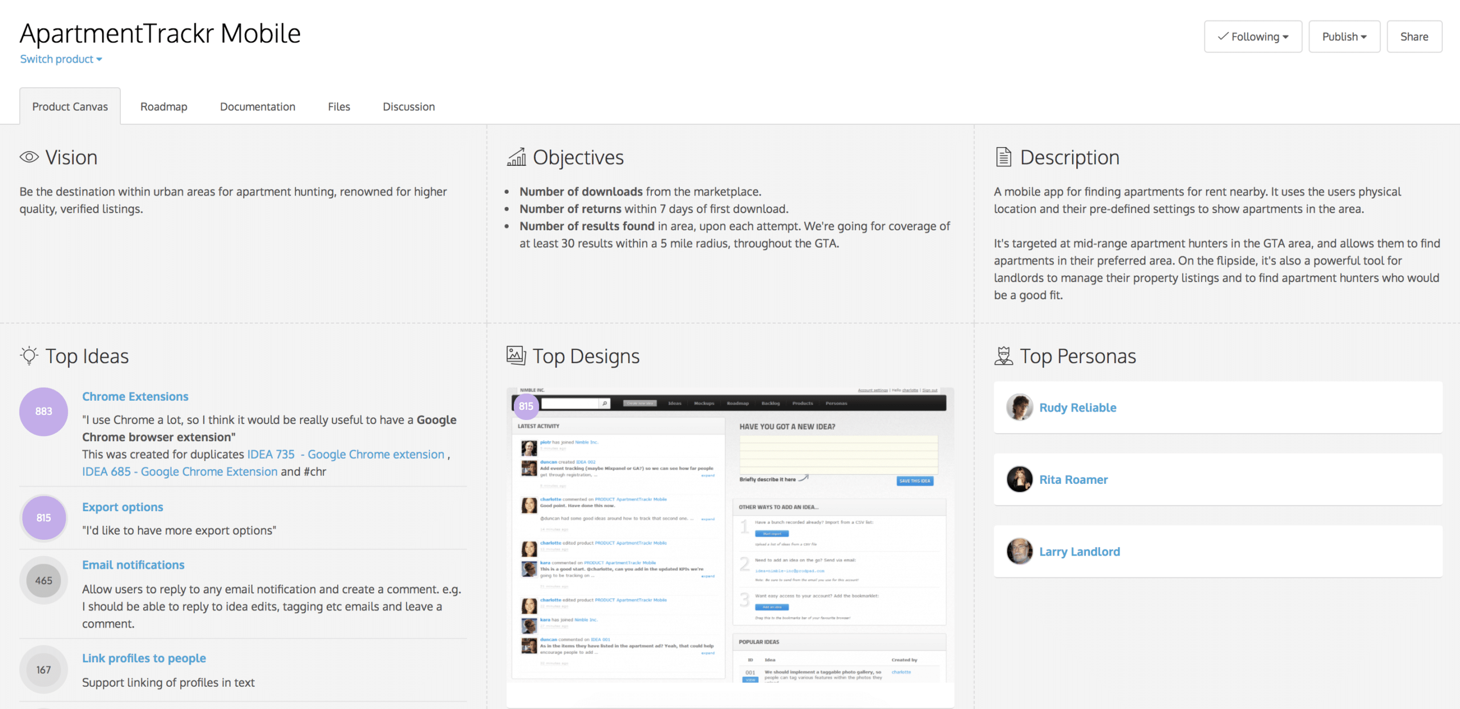The width and height of the screenshot is (1460, 709).
Task: Click the Top Designs heading
Action: [586, 356]
